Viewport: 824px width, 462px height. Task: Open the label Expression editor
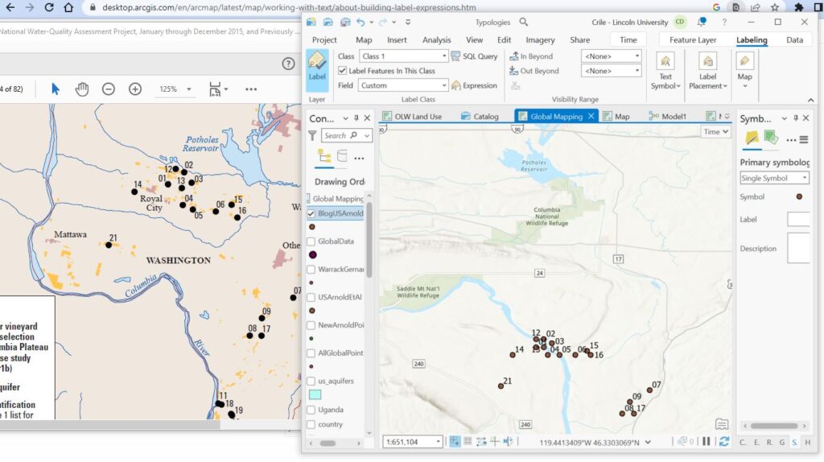coord(474,85)
